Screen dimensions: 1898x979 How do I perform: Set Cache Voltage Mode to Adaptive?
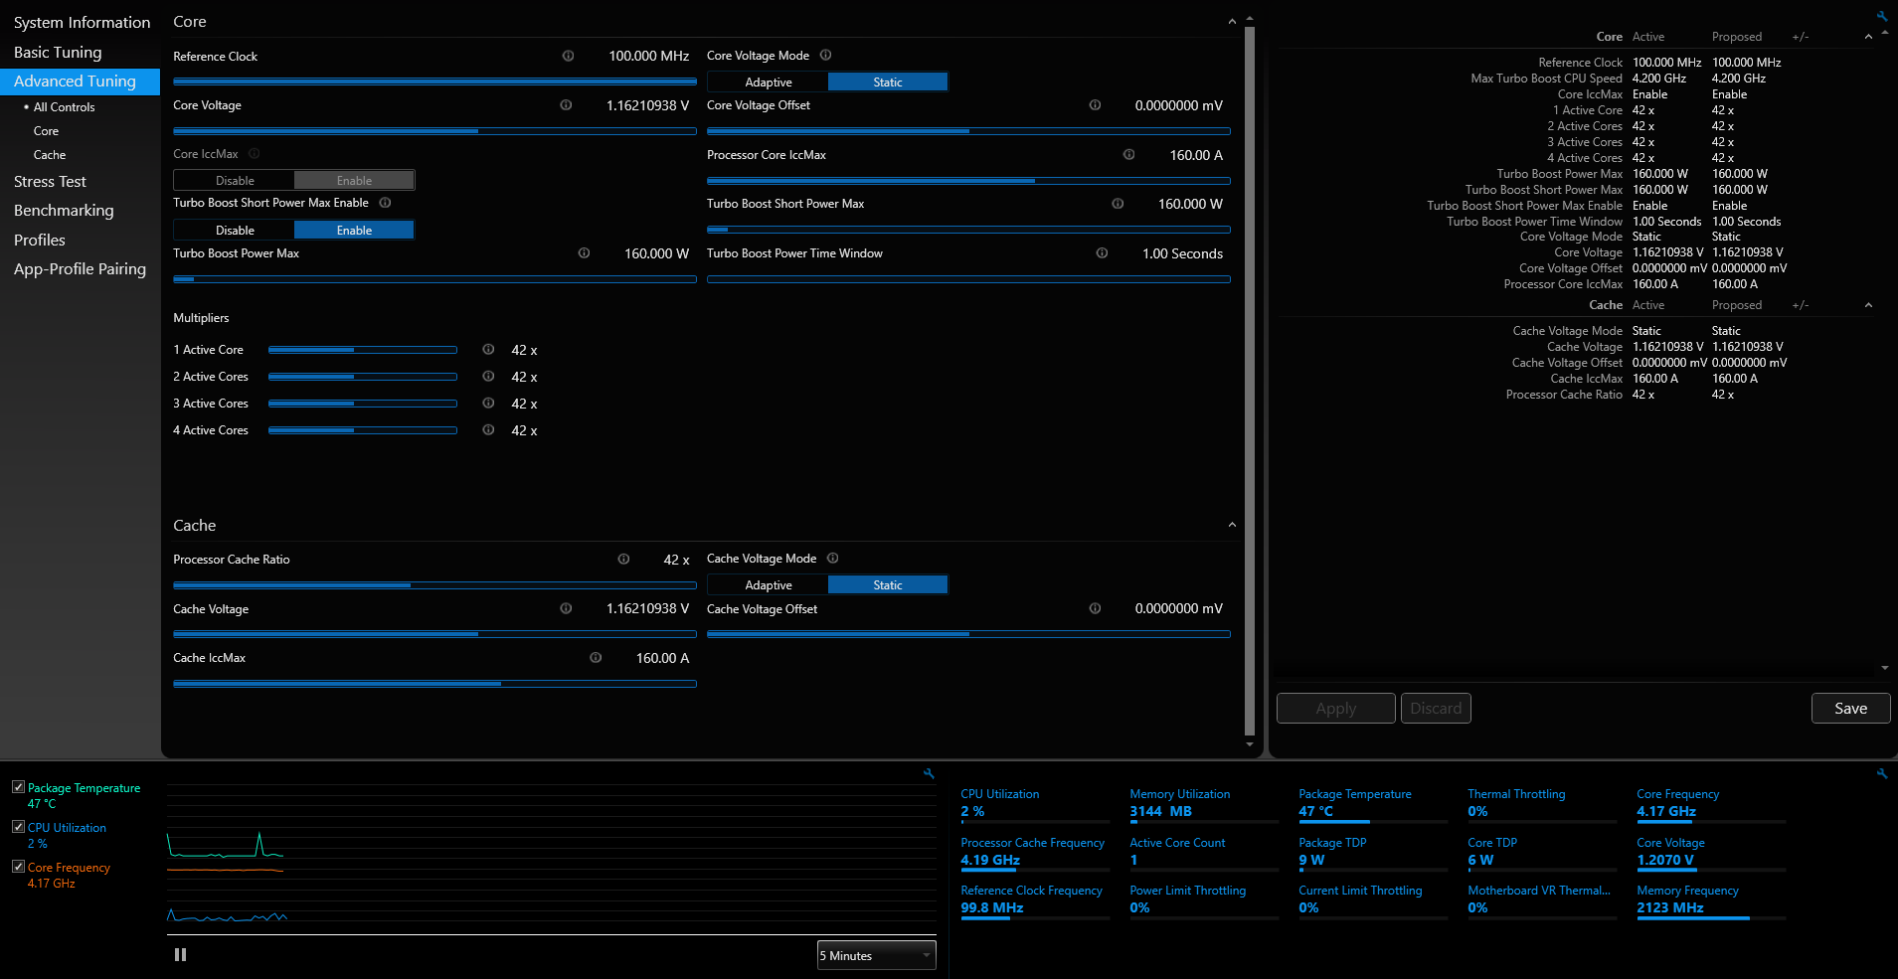point(768,584)
